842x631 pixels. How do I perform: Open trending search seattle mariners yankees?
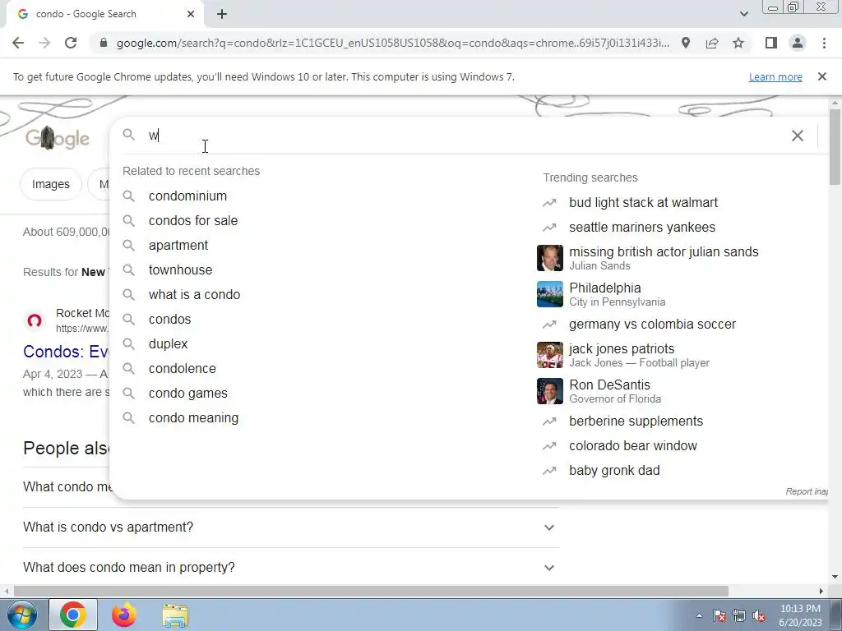tap(642, 227)
